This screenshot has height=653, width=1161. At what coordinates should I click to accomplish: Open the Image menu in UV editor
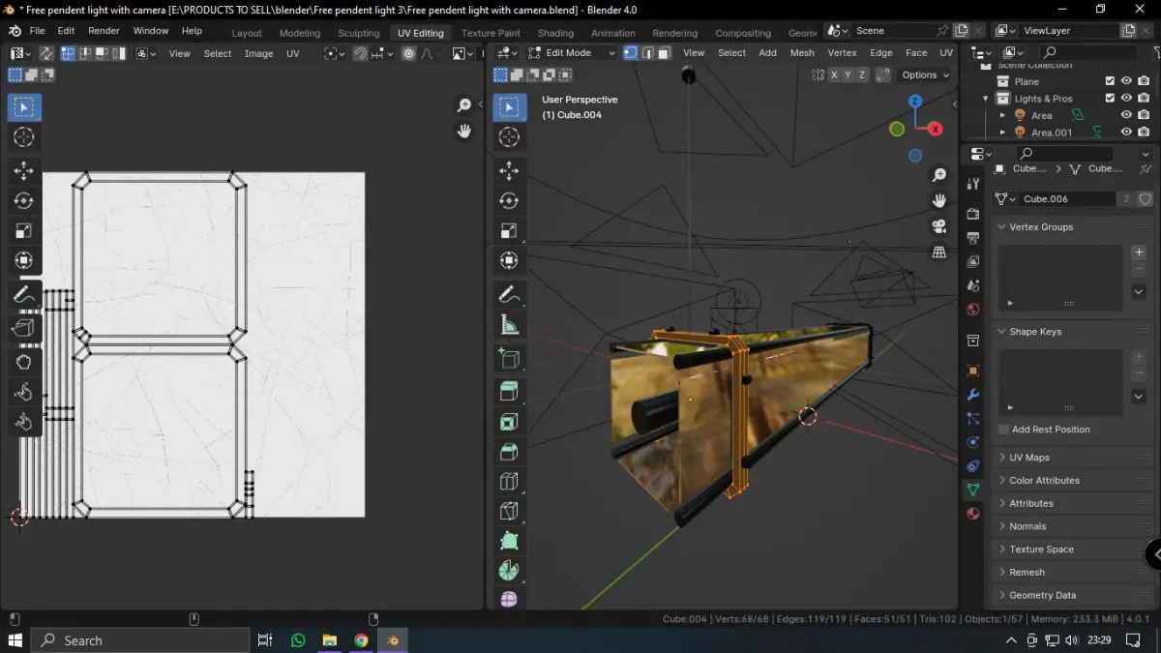point(258,53)
